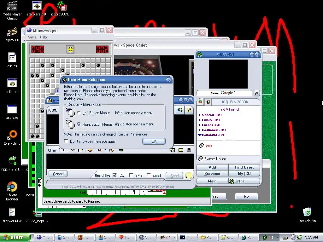Click the H history icon in message toolbar

[x=189, y=150]
